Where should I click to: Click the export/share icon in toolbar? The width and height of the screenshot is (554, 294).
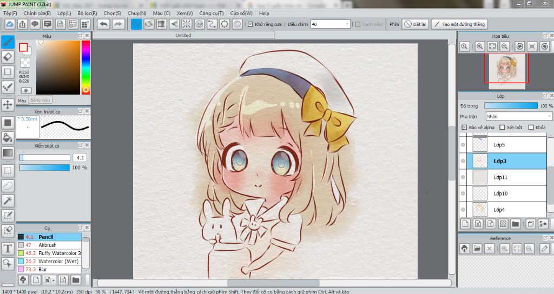(x=22, y=24)
